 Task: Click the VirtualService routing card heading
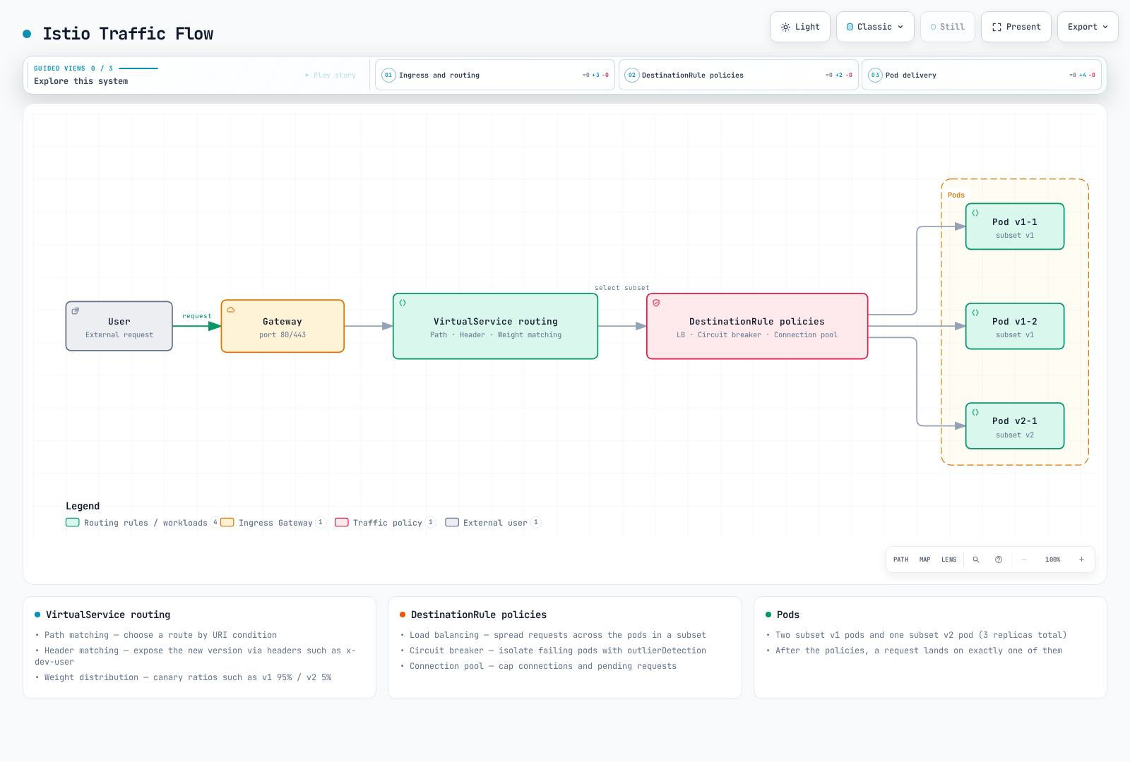pyautogui.click(x=108, y=615)
